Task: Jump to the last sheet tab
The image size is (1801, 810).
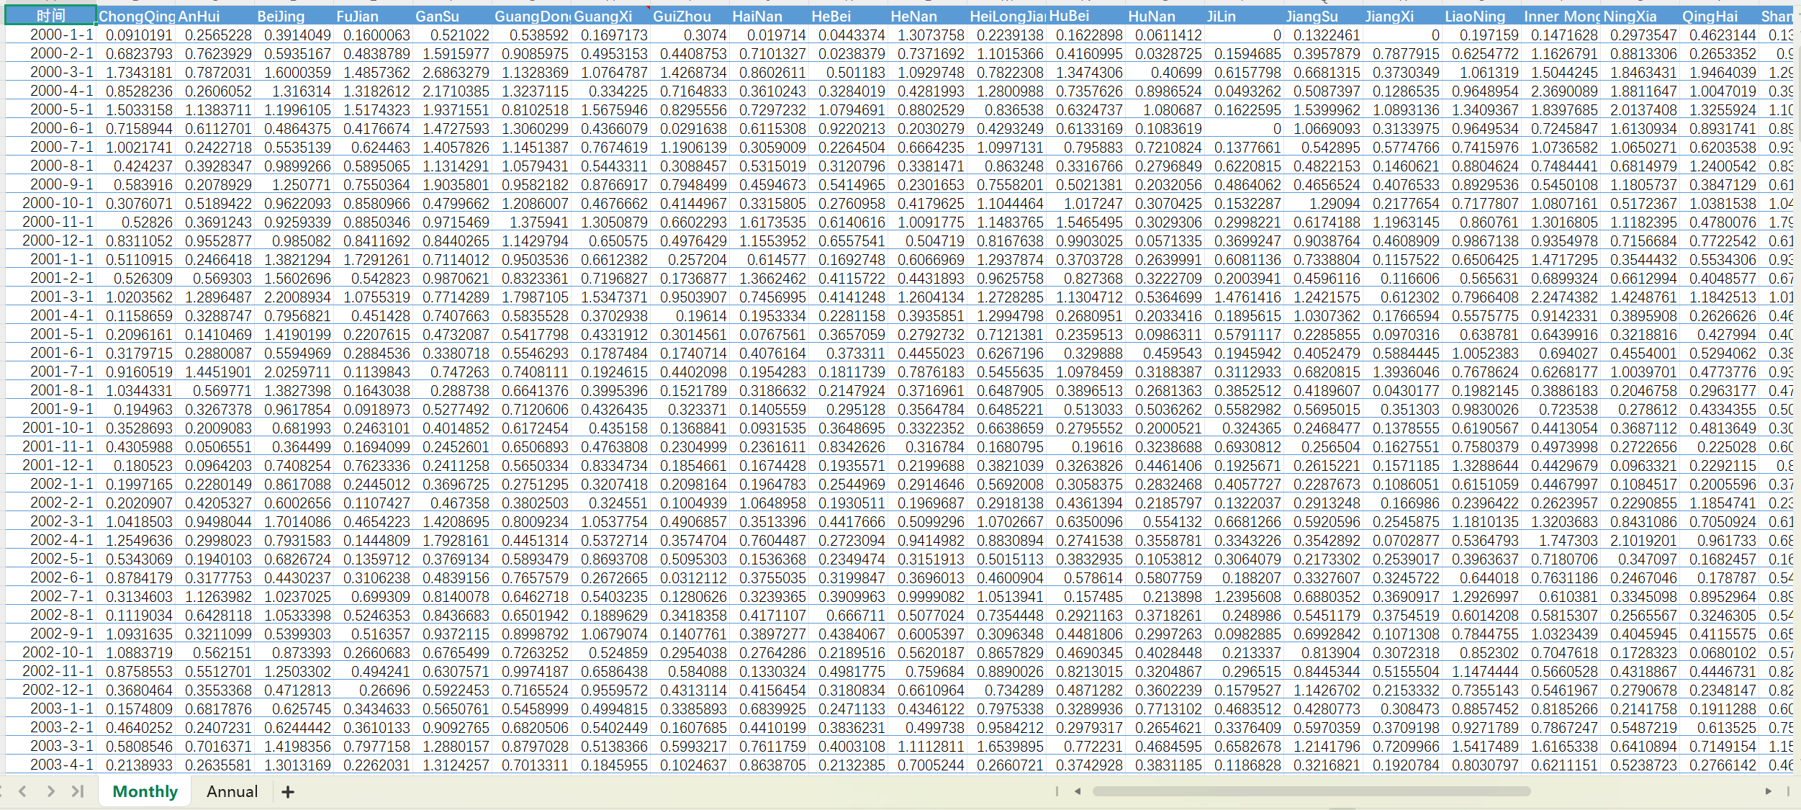Action: [x=78, y=791]
